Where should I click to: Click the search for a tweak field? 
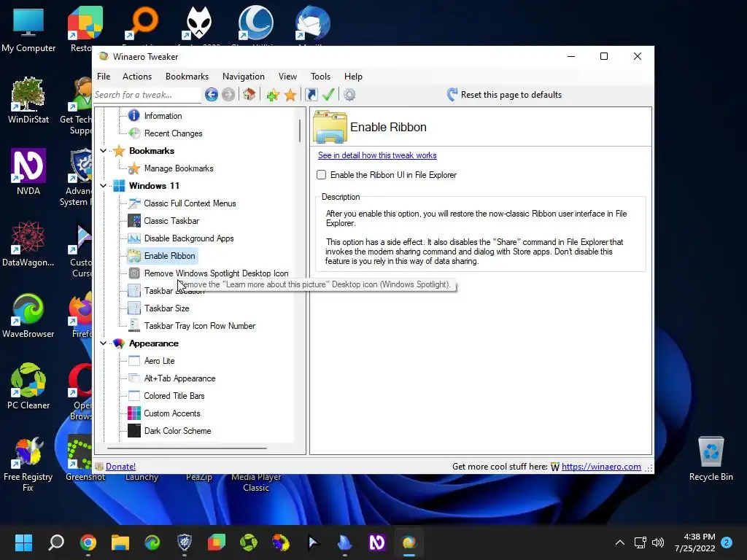pyautogui.click(x=147, y=95)
